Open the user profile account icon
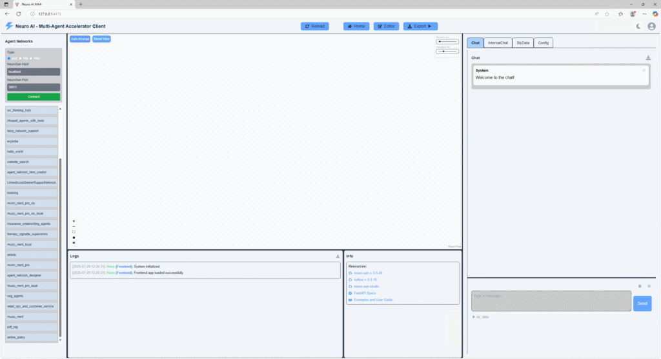 [x=651, y=26]
